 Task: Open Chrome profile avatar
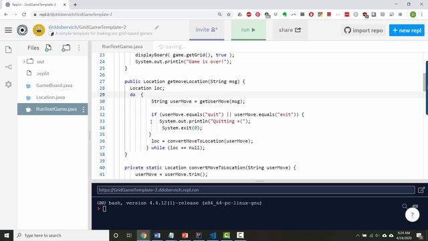[x=413, y=15]
